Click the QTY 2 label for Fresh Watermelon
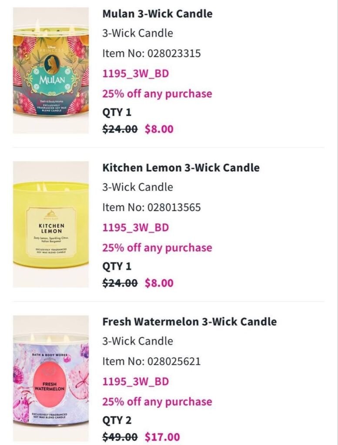 click(117, 420)
